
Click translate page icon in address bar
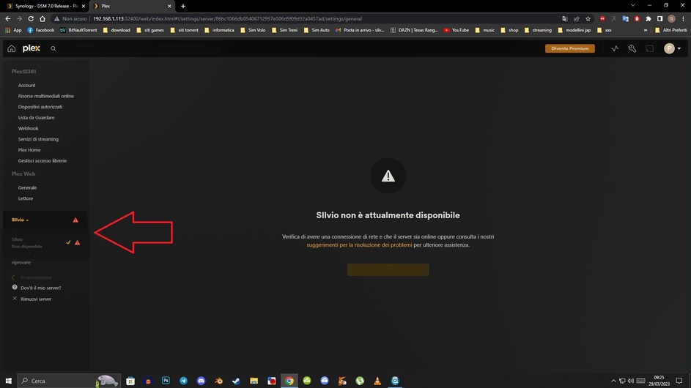point(565,18)
